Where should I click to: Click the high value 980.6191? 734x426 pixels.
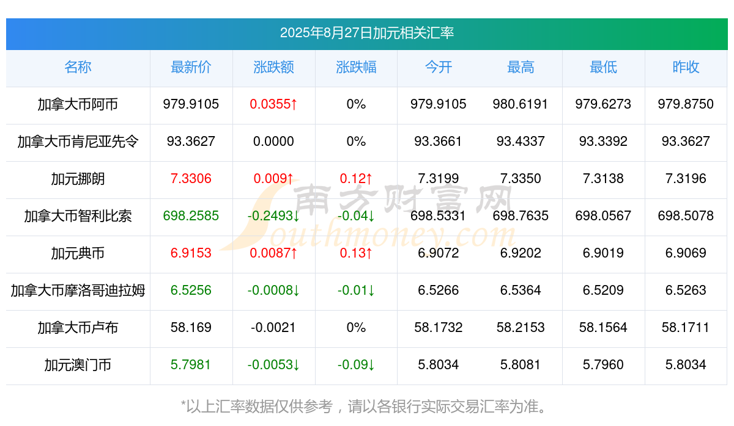point(521,104)
